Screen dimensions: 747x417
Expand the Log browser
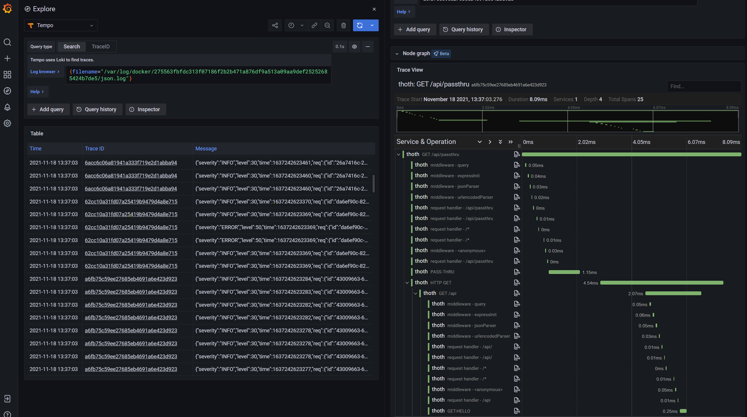pos(45,72)
